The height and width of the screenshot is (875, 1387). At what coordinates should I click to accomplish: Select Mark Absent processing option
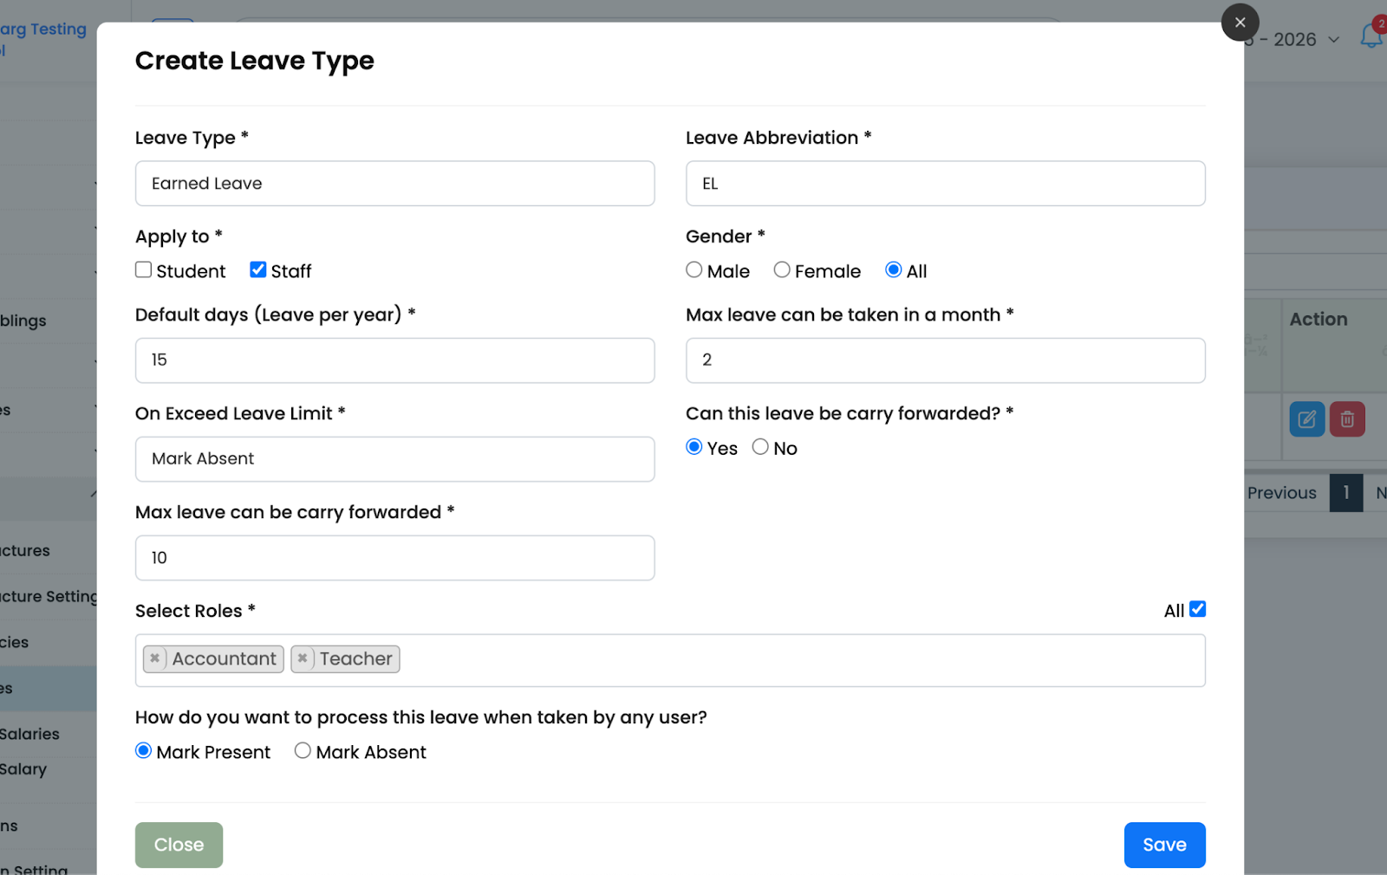coord(303,751)
